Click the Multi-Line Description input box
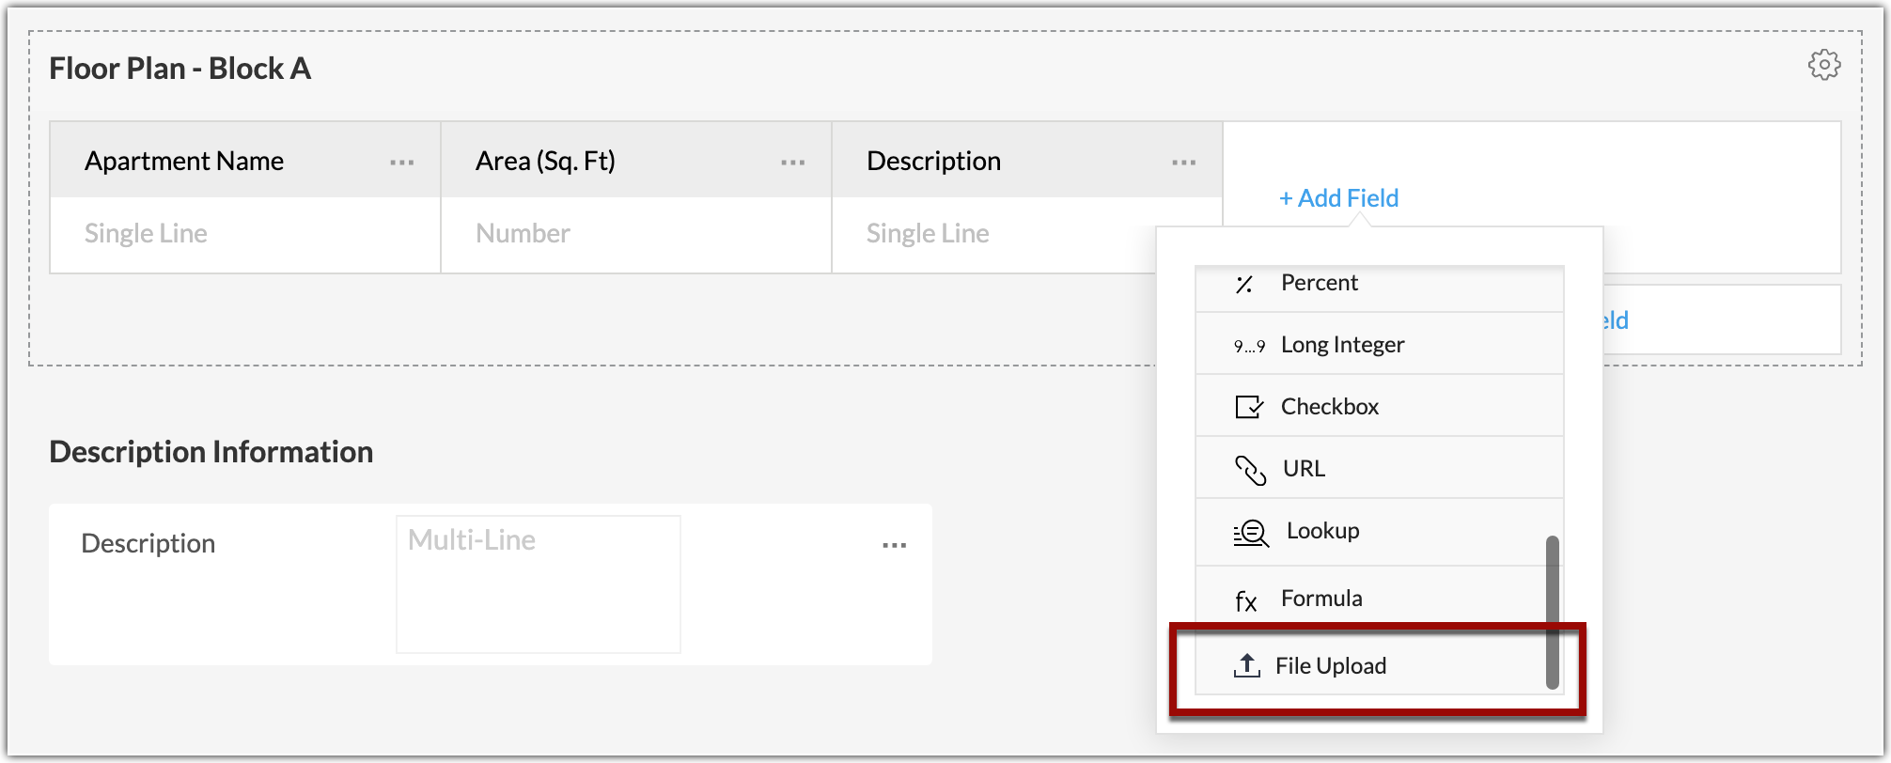 pos(538,583)
